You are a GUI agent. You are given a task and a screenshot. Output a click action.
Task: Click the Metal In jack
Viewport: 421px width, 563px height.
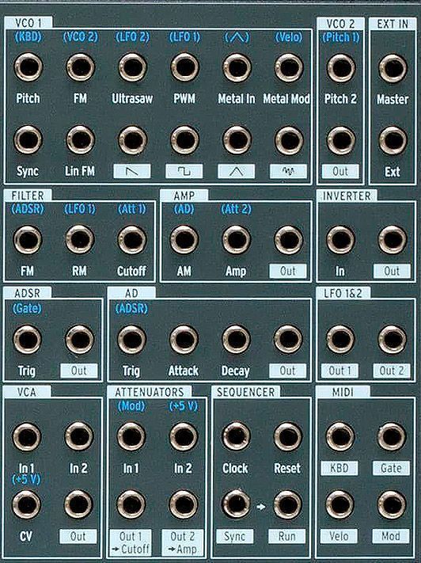coord(237,67)
